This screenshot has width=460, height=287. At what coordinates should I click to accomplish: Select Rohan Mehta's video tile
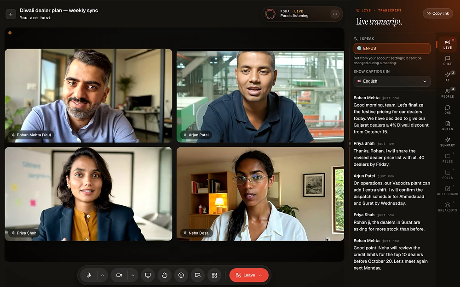(x=88, y=96)
